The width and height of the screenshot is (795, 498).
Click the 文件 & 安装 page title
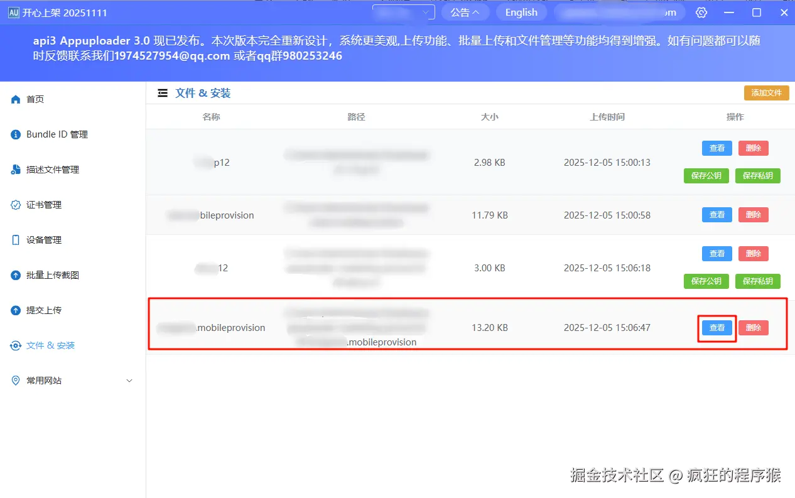click(203, 93)
